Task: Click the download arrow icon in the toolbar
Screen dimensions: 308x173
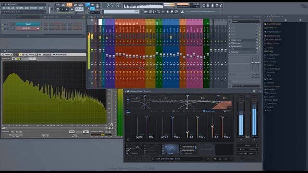Action: click(x=182, y=12)
